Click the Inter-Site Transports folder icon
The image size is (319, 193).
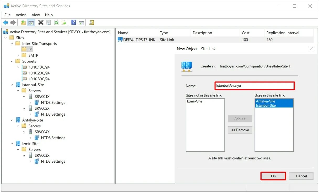pyautogui.click(x=18, y=43)
